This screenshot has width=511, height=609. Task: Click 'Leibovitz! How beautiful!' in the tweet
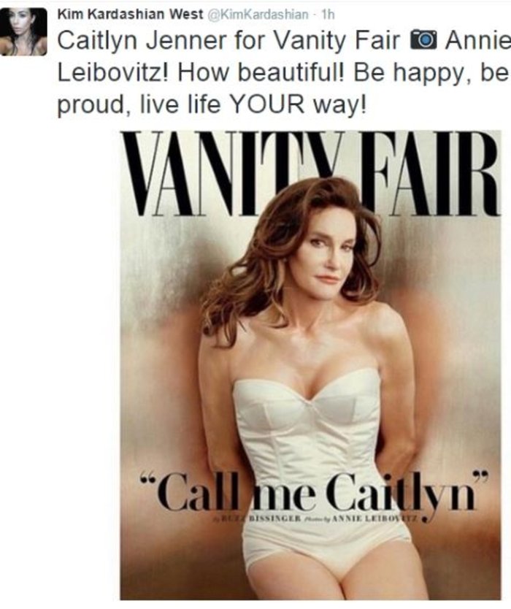click(x=201, y=72)
